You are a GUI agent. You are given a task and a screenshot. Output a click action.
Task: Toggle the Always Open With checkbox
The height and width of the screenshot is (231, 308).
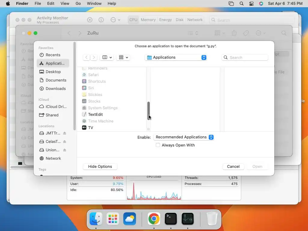(x=158, y=145)
